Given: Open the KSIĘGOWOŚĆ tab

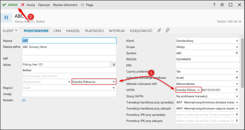Looking at the screenshot, I should pos(141,31).
